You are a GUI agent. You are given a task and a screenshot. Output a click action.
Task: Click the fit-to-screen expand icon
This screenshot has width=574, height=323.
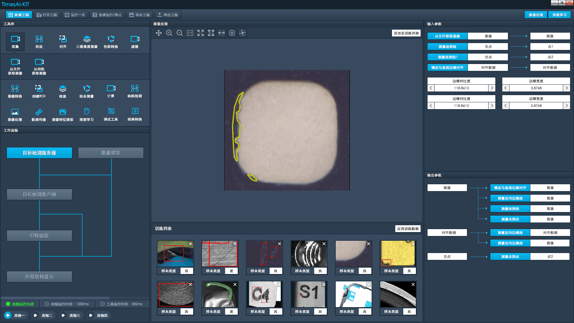coord(201,33)
